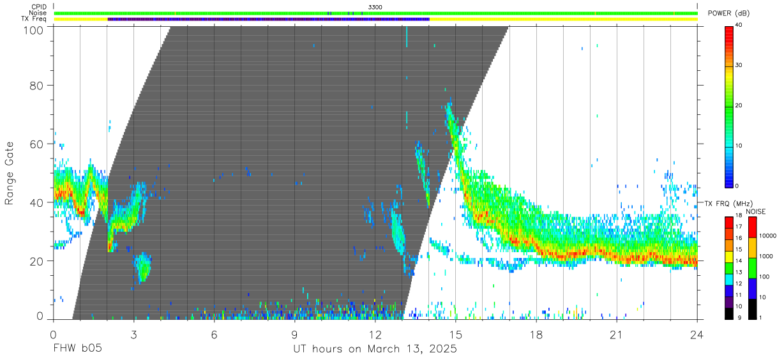This screenshot has width=784, height=362.
Task: Click the 60 tick on Range Gate axis
Action: (37, 144)
